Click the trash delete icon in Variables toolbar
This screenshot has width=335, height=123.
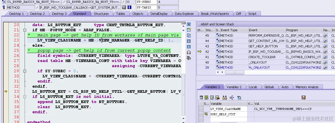click(201, 97)
